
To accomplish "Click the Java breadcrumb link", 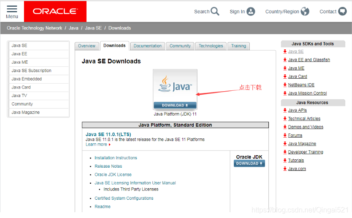I will click(73, 28).
